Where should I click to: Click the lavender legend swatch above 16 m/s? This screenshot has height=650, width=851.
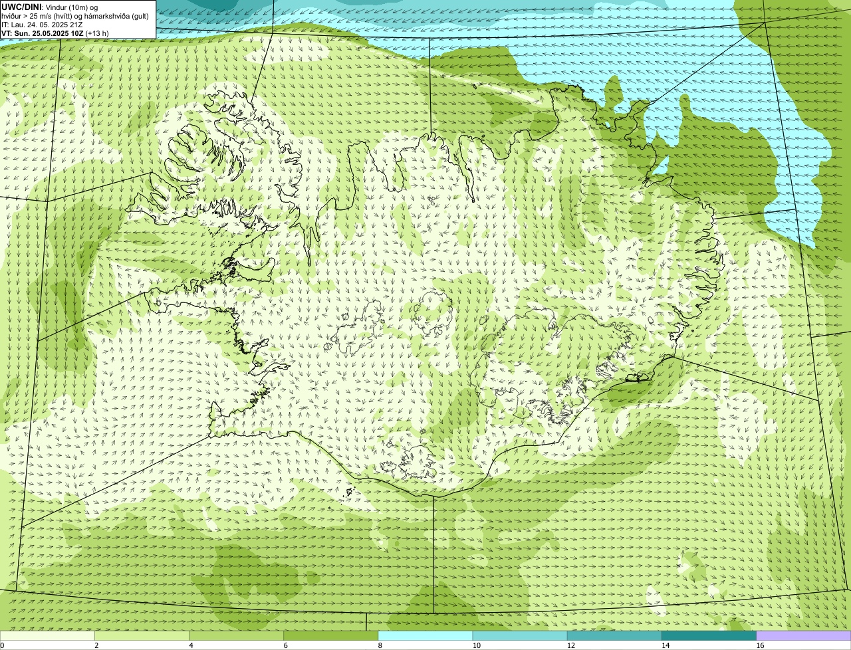tap(804, 636)
